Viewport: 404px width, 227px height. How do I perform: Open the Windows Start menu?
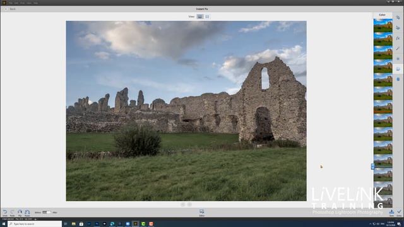(x=4, y=224)
